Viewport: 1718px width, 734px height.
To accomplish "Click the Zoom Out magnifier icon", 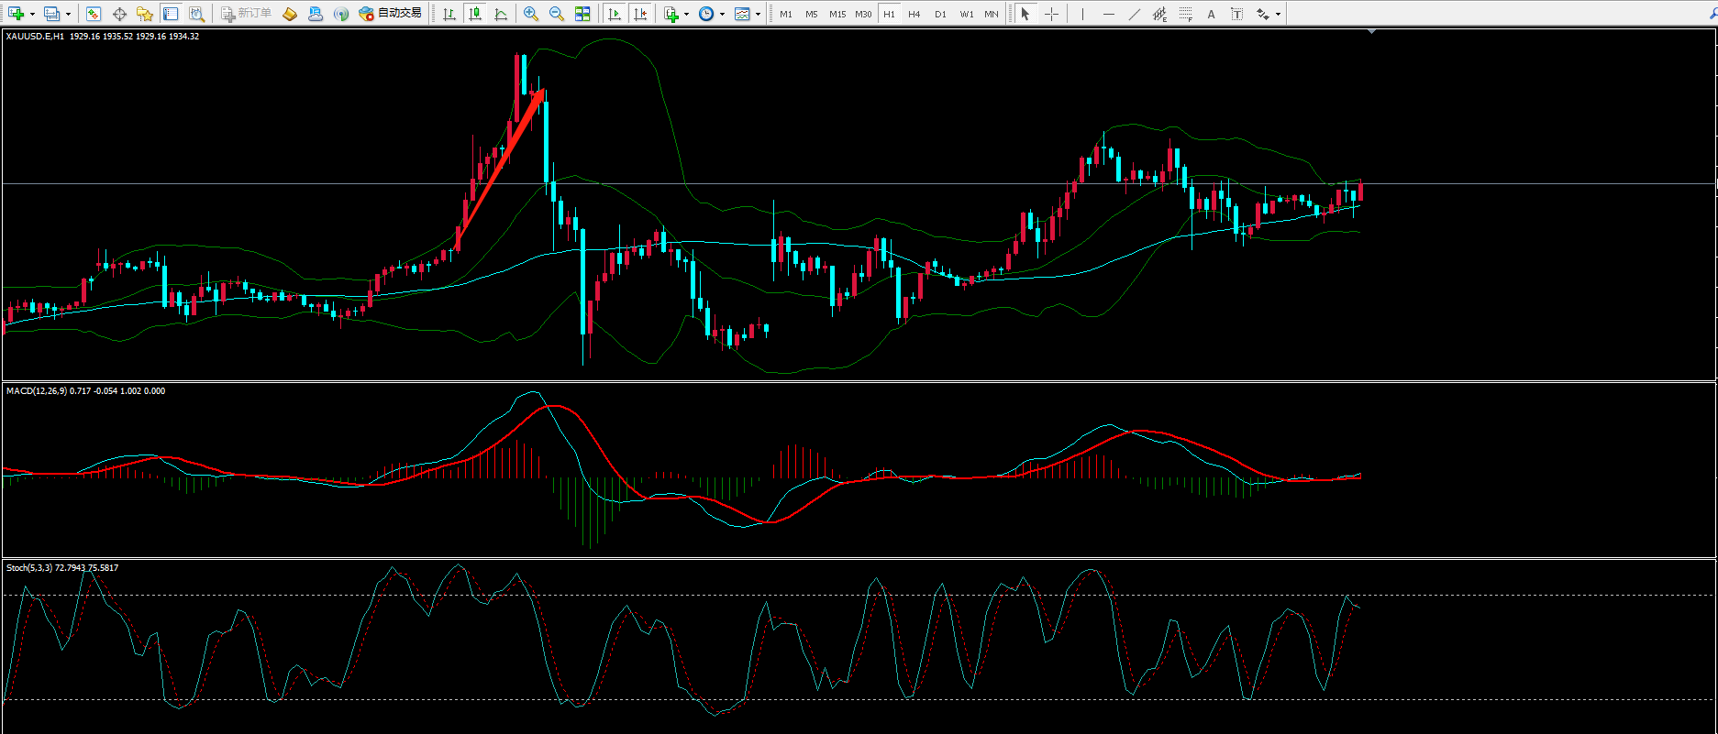I will pos(556,14).
